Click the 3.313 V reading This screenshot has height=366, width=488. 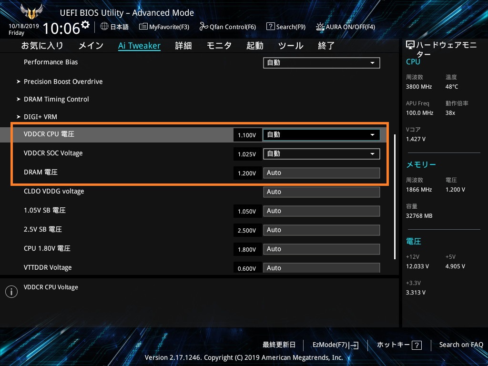[416, 292]
